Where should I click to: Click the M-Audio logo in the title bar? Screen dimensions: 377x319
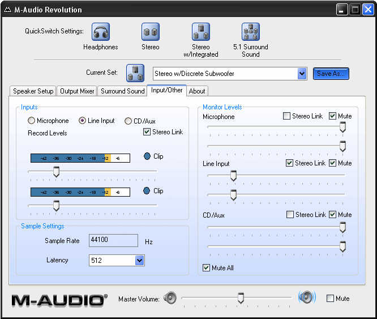7,10
